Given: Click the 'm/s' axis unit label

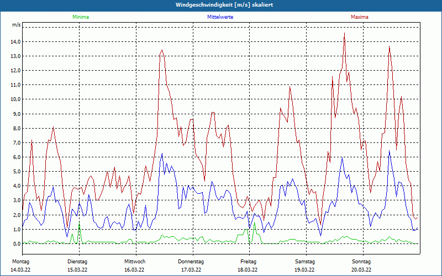Looking at the screenshot, I should (x=16, y=25).
